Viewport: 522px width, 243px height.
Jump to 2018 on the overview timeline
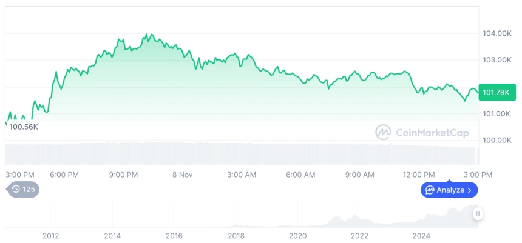(236, 235)
